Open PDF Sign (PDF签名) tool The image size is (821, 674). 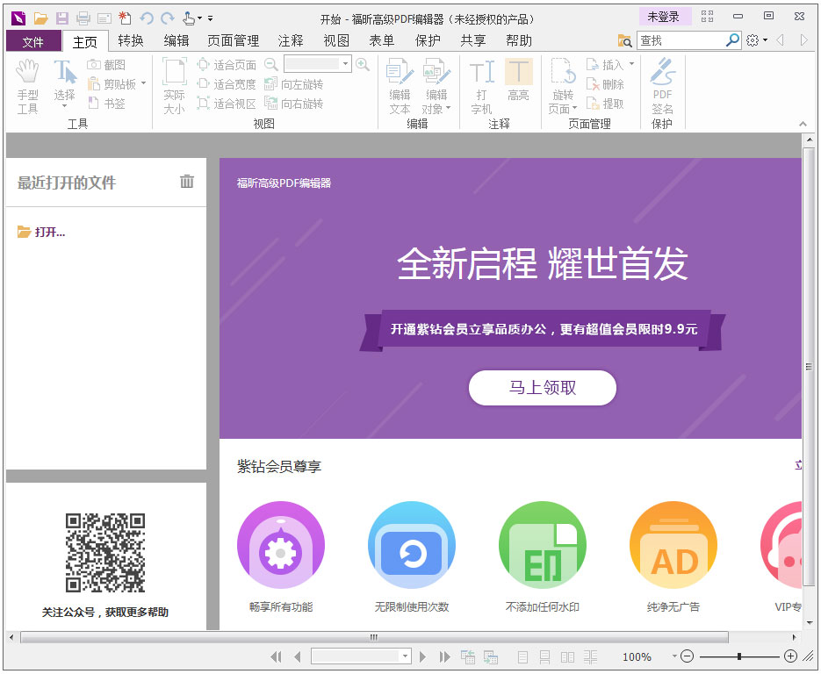coord(662,87)
